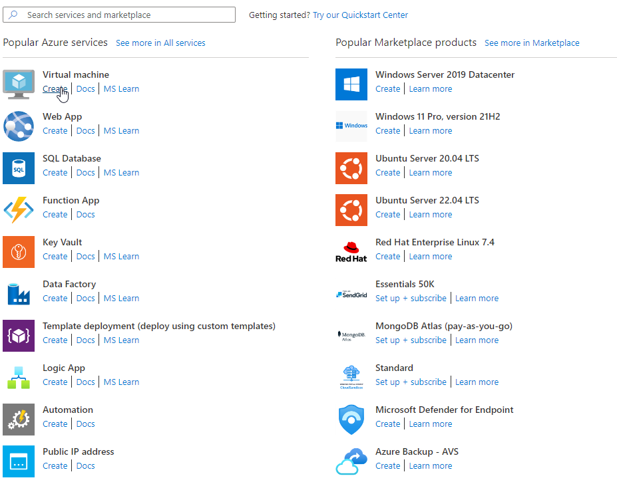Open Key Vault MS Learn
Screen dimensions: 617x494
pos(122,256)
